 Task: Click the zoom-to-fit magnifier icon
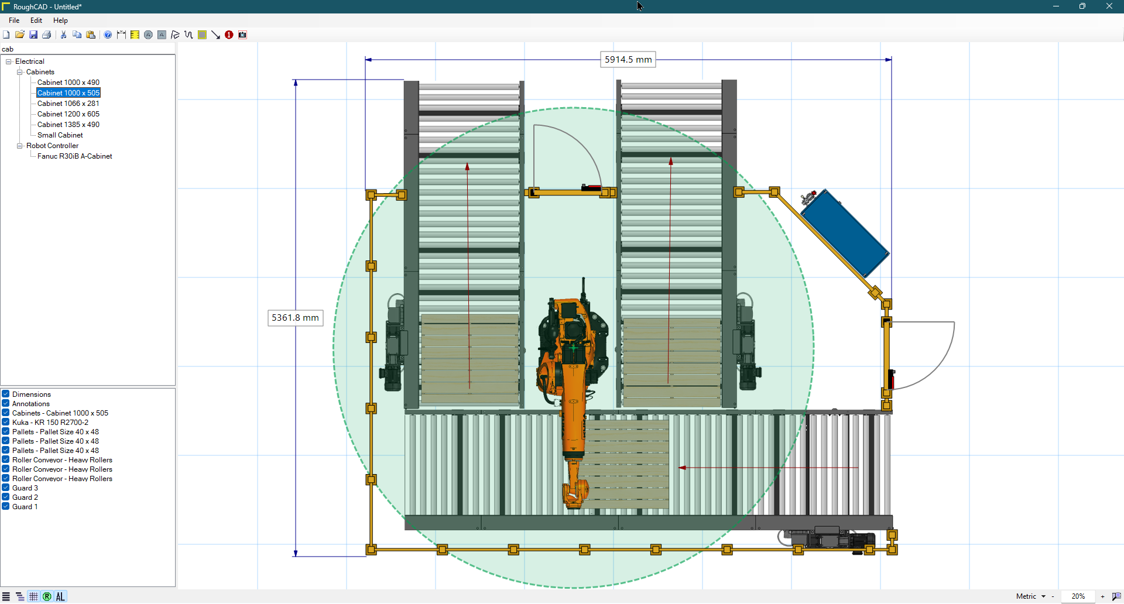point(1116,596)
